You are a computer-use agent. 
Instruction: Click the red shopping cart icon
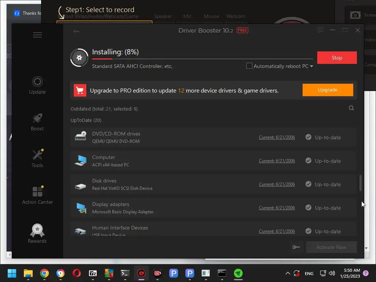[x=80, y=90]
